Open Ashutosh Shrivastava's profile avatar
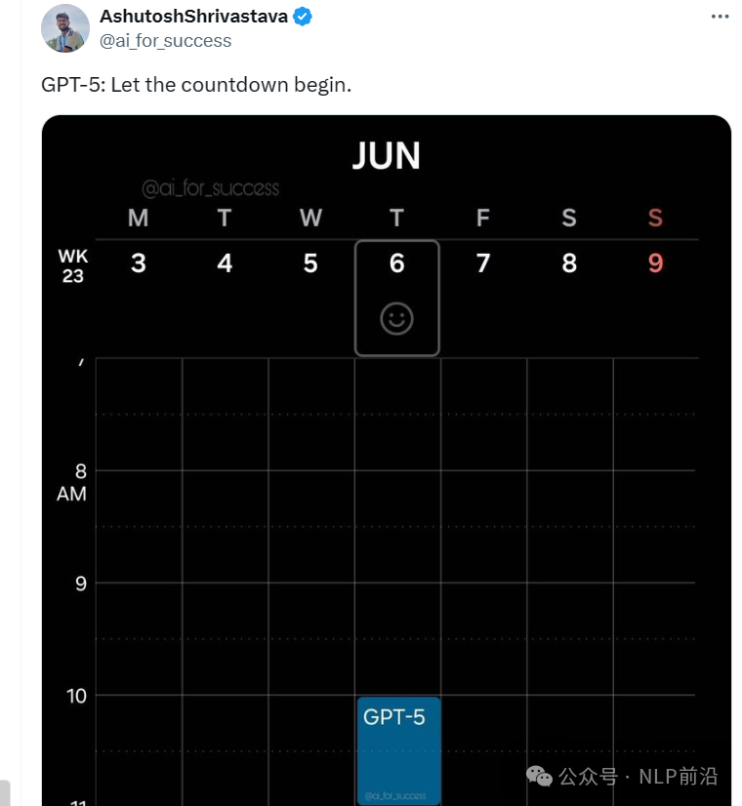Viewport: 742px width, 806px height. [65, 28]
